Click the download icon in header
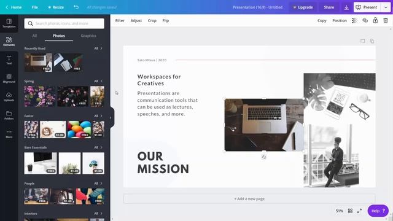Screen dimensions: 393x221 coord(346,7)
